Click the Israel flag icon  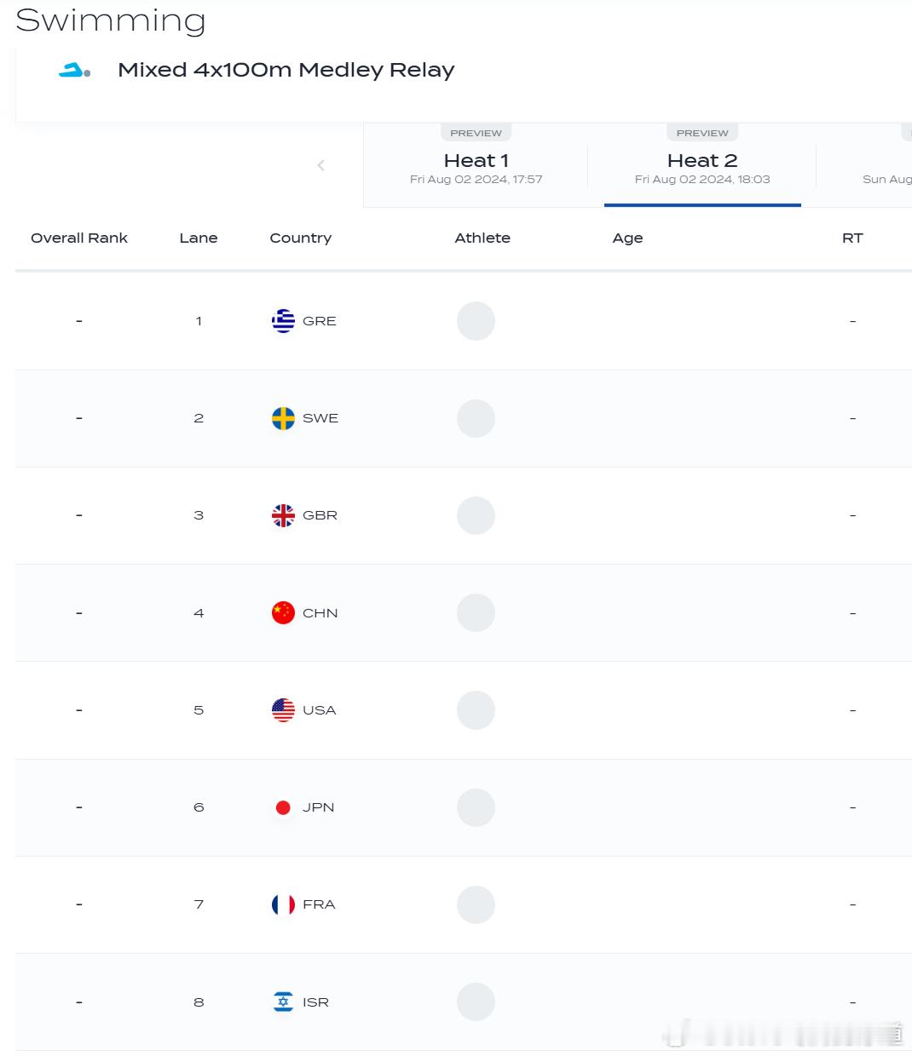[x=283, y=1002]
